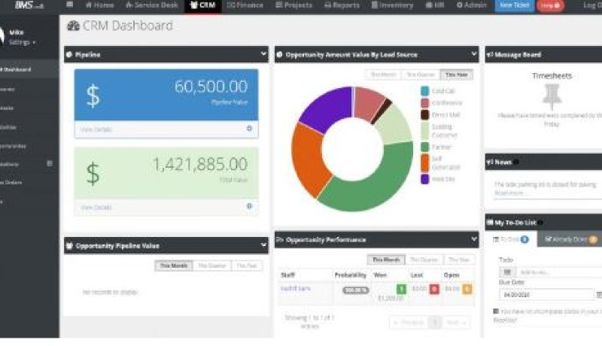Screen dimensions: 602x346
Task: Click the white dollar icon on the blue card
Action: coord(93,96)
